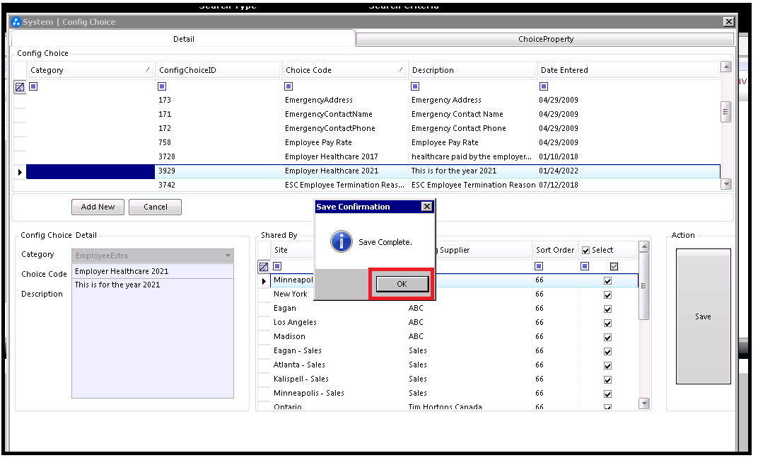Click the clear-filters icon in Shared By grid

[264, 267]
